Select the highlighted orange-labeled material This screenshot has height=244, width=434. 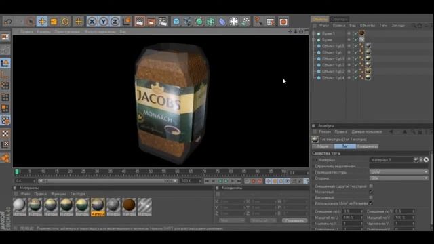(x=98, y=207)
